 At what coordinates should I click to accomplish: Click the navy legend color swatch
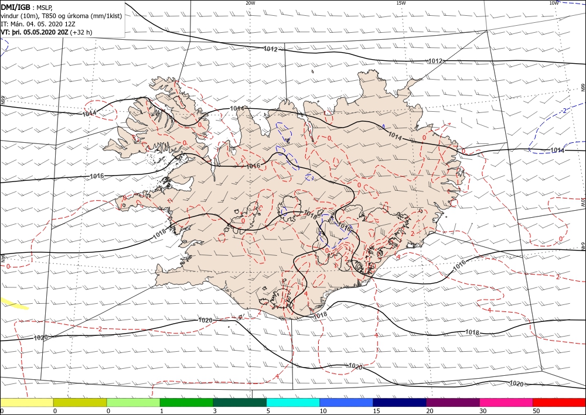coord(400,402)
